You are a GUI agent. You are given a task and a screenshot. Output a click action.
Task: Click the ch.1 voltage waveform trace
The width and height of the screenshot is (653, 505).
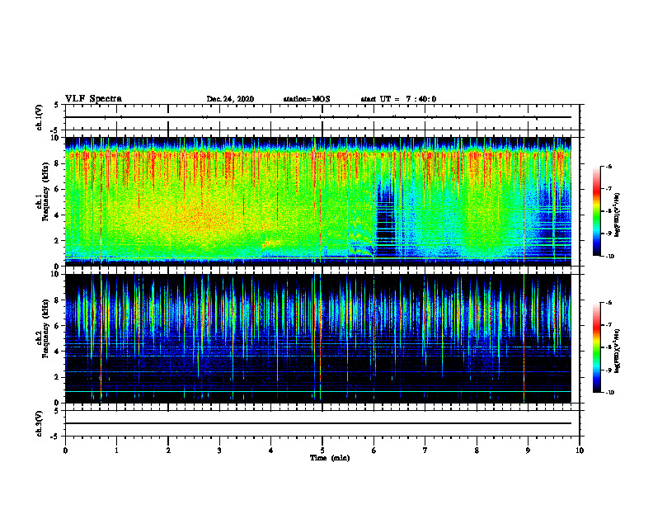point(318,117)
